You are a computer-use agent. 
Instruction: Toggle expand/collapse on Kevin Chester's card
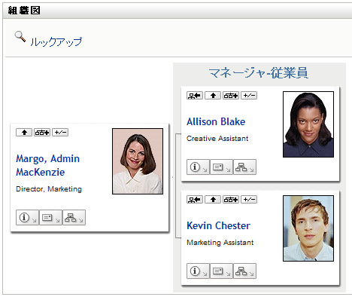tap(249, 200)
